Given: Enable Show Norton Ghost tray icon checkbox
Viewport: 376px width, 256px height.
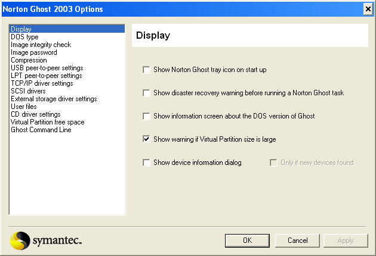Looking at the screenshot, I should coord(146,70).
